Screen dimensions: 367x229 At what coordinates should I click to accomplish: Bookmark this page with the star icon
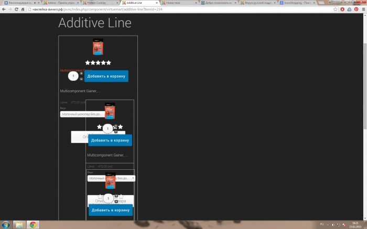point(336,9)
